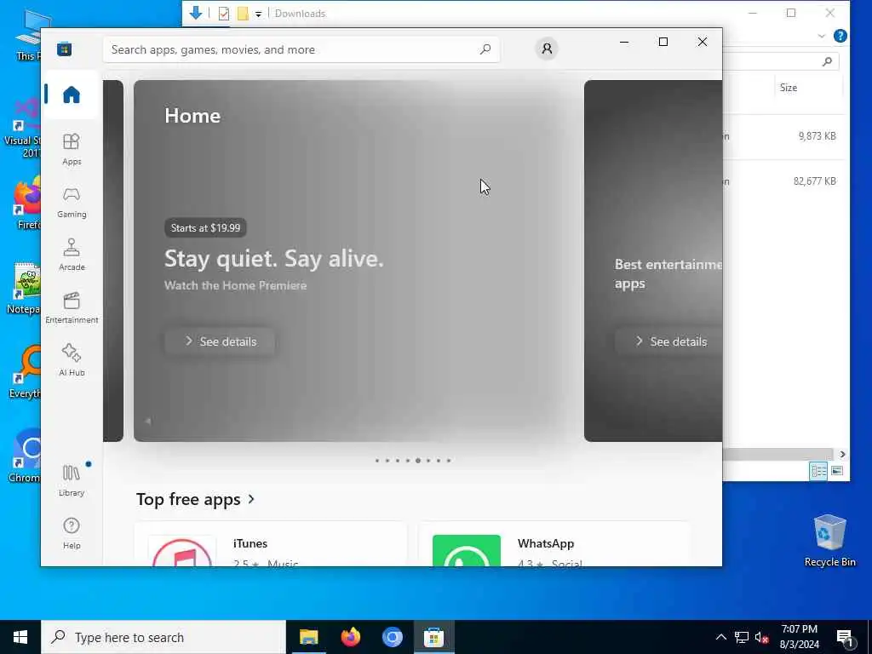The width and height of the screenshot is (872, 654).
Task: Open the Arcade section
Action: pyautogui.click(x=72, y=255)
